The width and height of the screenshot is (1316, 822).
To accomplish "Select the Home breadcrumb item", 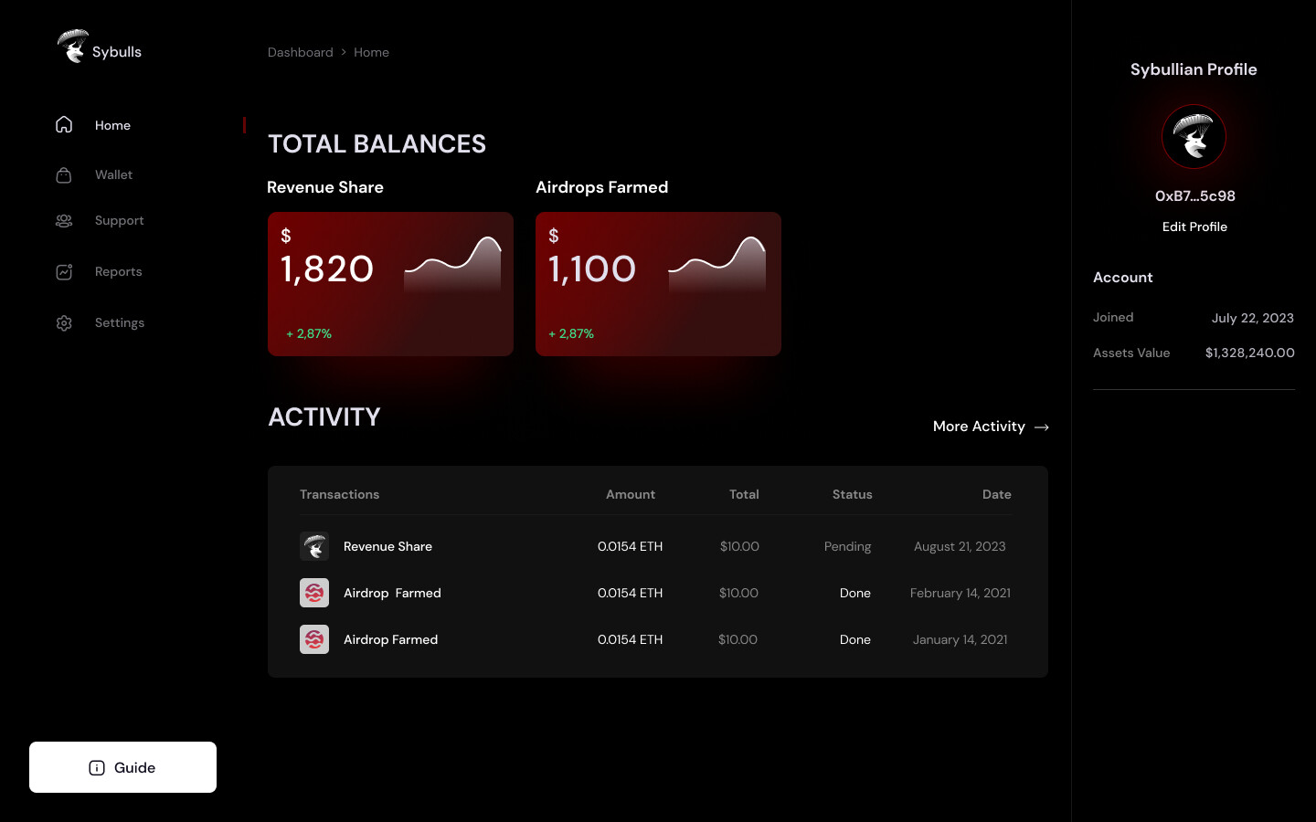I will pos(371,52).
